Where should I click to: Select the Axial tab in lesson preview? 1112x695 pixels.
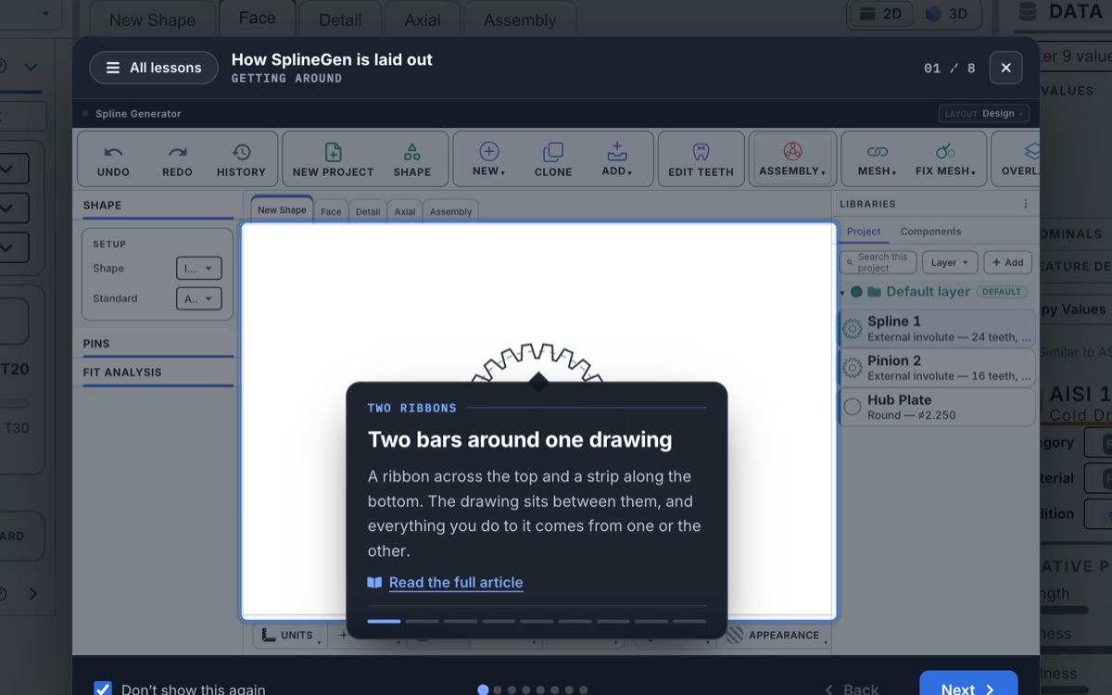tap(405, 211)
